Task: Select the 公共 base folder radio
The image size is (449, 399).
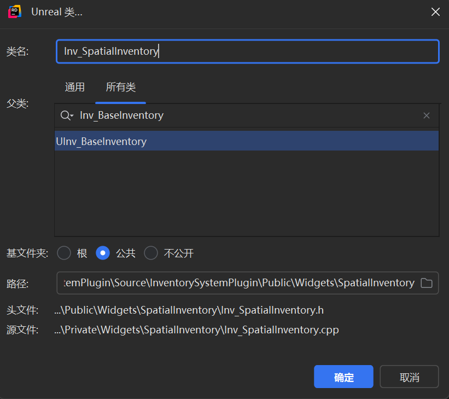Action: point(103,253)
